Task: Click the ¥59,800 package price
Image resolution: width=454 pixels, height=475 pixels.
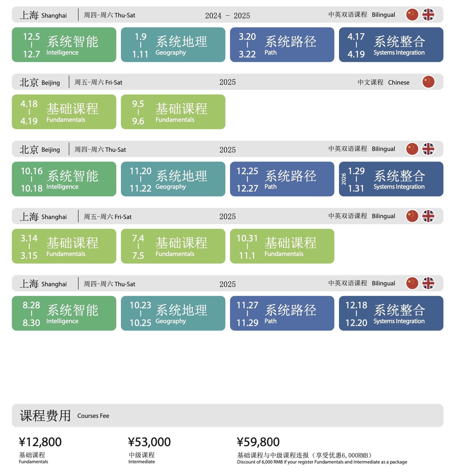Action: (258, 442)
